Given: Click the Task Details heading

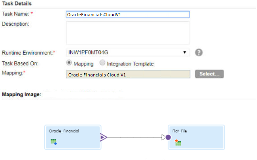Looking at the screenshot, I should (x=17, y=4).
